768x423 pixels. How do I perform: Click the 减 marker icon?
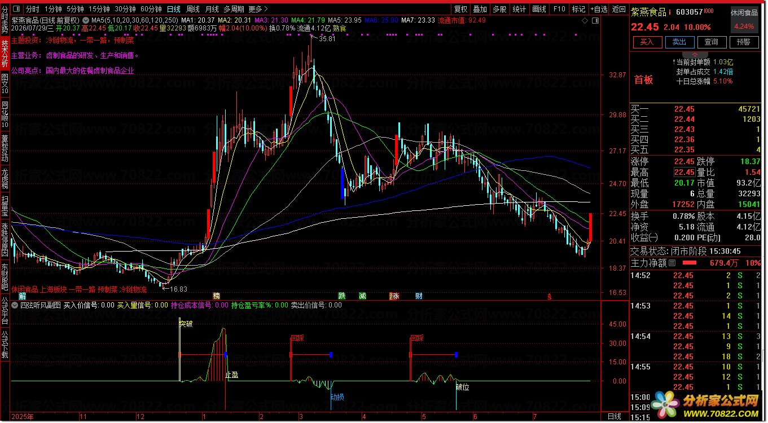coord(362,296)
